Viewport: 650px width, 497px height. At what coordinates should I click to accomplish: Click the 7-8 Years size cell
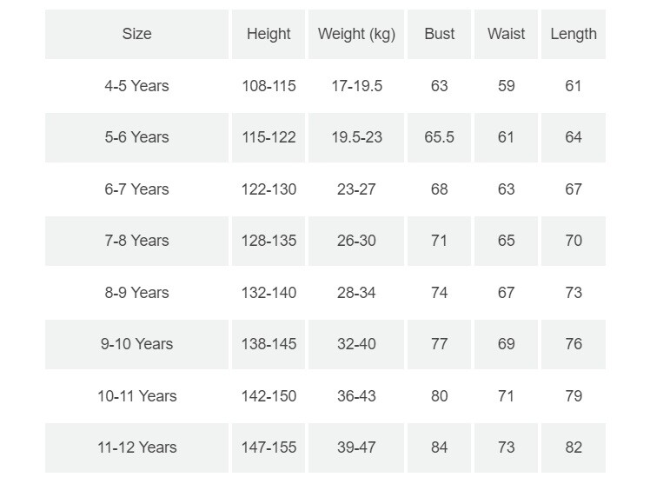[136, 241]
